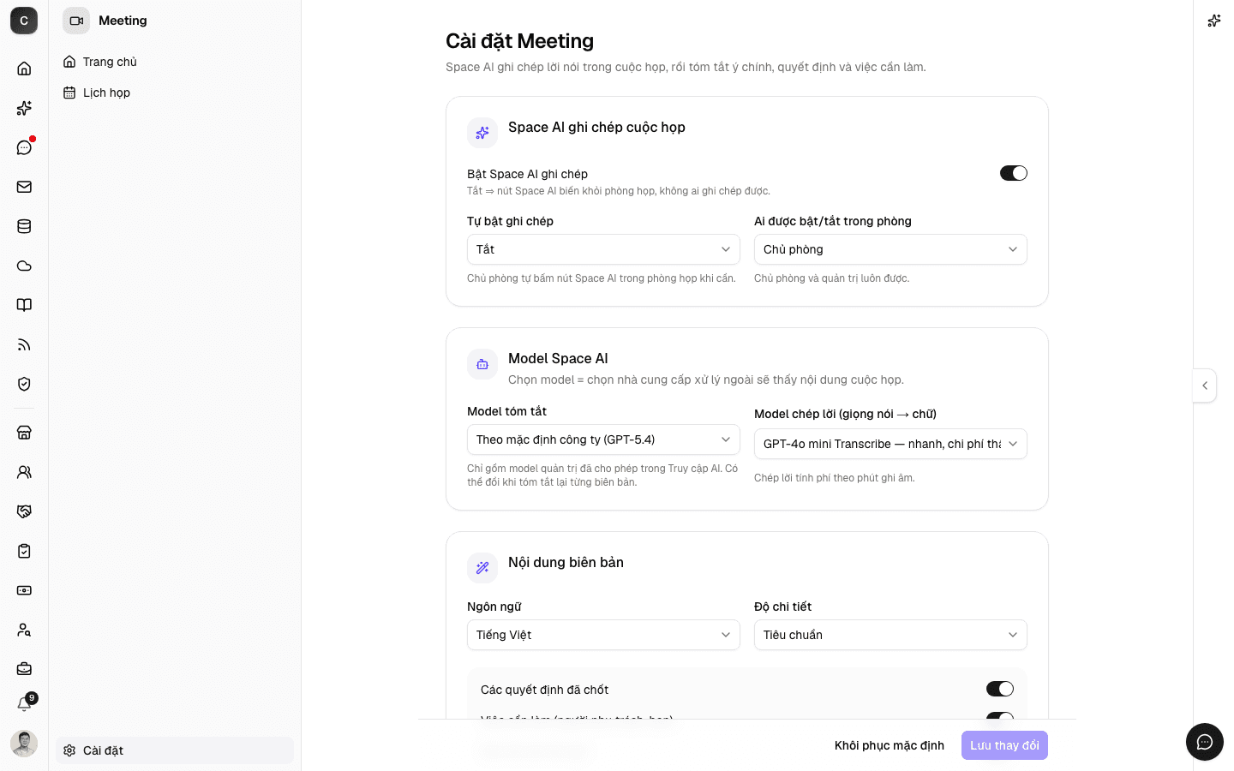Open the mail envelope icon
This screenshot has height=771, width=1234.
click(24, 187)
